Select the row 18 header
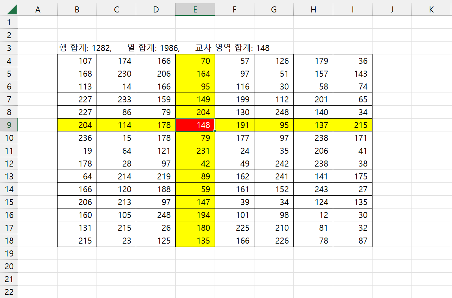Image resolution: width=452 pixels, height=298 pixels. pyautogui.click(x=9, y=241)
